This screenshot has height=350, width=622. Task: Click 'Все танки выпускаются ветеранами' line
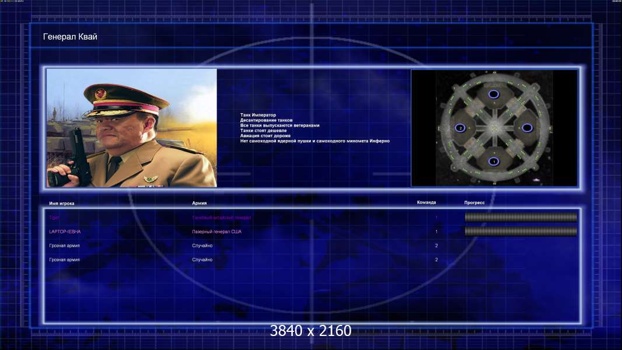pyautogui.click(x=279, y=125)
